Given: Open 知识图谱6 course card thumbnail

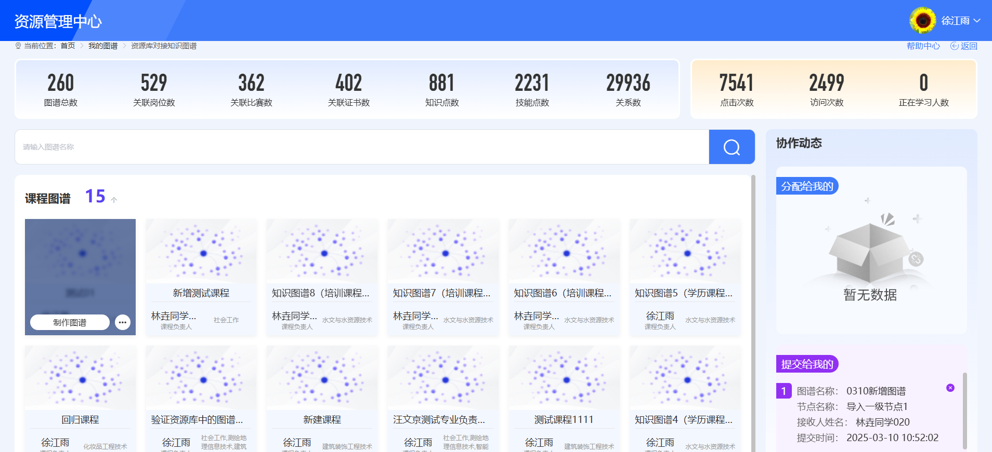Looking at the screenshot, I should tap(564, 251).
